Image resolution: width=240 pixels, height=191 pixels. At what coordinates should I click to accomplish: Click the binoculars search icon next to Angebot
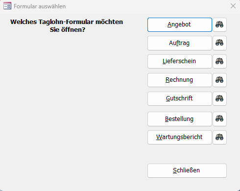[x=219, y=24]
